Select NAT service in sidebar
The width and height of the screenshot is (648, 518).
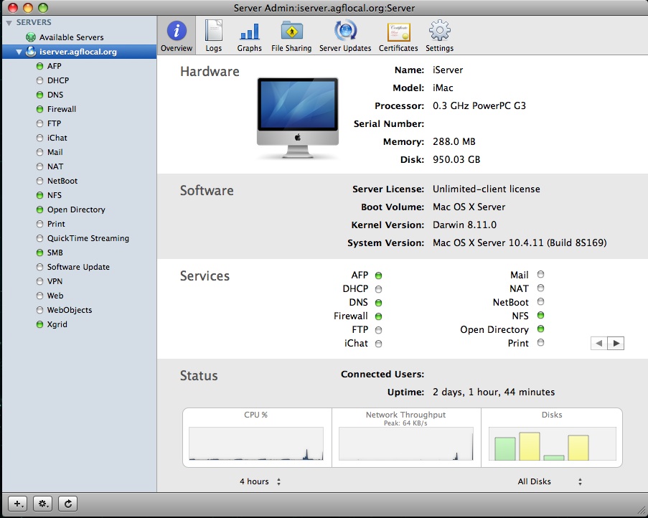click(80, 166)
